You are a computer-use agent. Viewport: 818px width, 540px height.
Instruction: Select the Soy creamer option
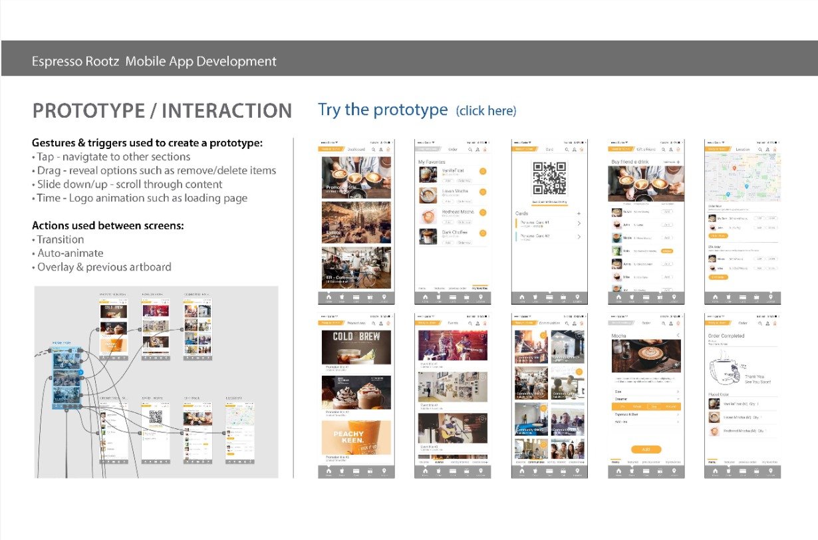[655, 406]
